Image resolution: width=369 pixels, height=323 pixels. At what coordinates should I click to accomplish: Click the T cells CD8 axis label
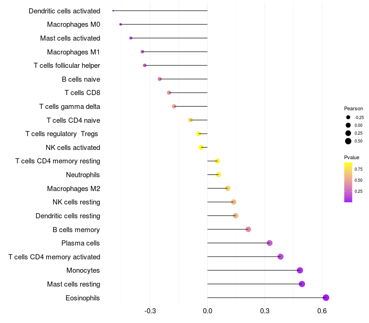click(83, 93)
